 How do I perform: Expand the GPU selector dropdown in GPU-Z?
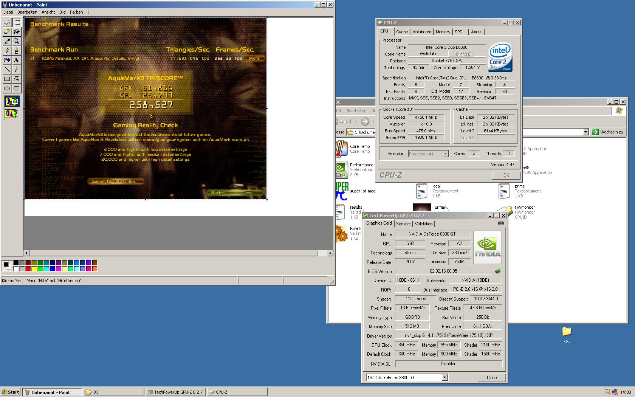click(x=444, y=377)
